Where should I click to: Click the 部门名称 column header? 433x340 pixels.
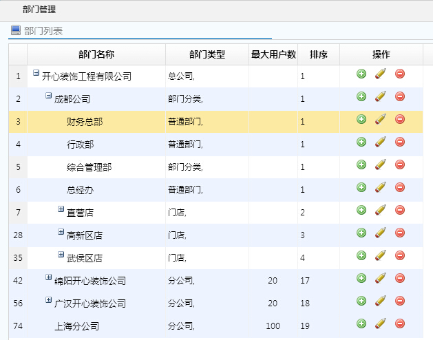click(x=96, y=54)
